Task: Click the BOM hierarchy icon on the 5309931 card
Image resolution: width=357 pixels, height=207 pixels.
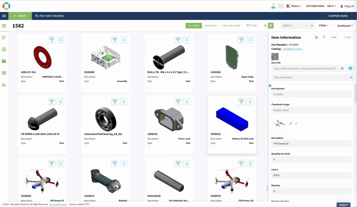Action: 241,102
